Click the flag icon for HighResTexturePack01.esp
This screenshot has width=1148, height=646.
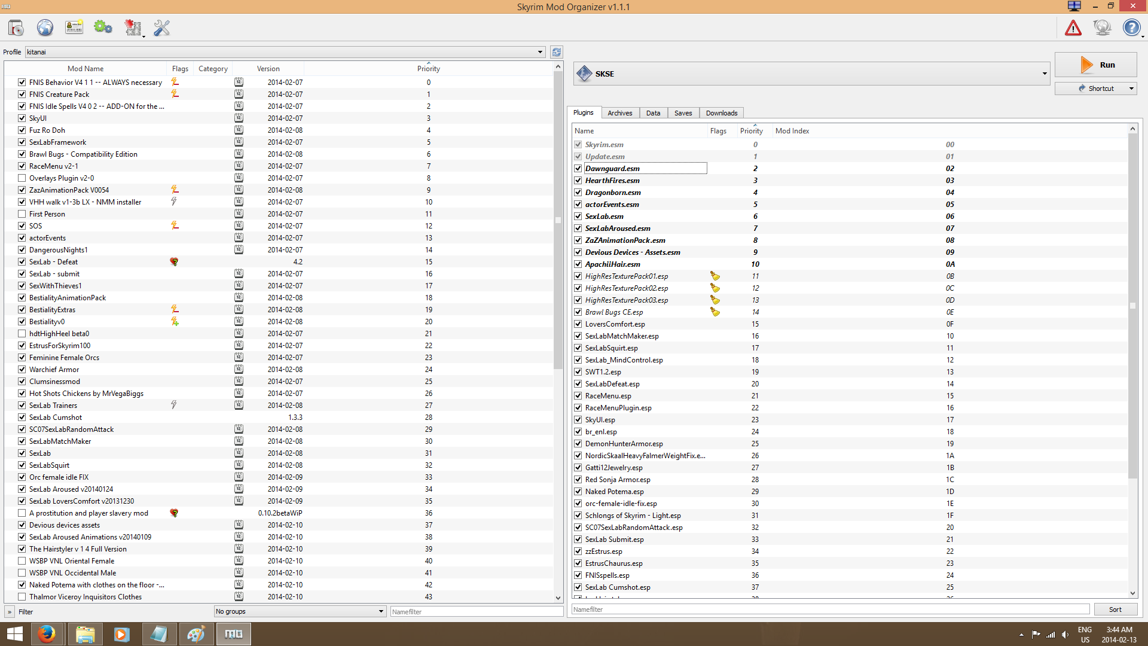(715, 276)
